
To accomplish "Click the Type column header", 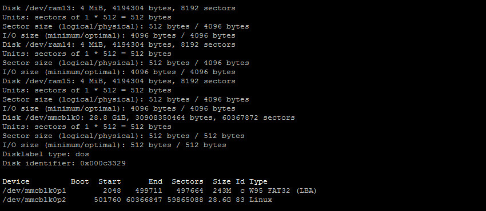I will click(x=258, y=182).
